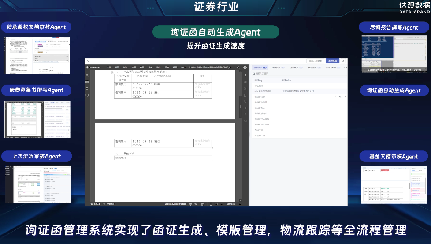The width and height of the screenshot is (431, 244).
Task: Click the outlined button beside 更新数据
Action: click(315, 61)
